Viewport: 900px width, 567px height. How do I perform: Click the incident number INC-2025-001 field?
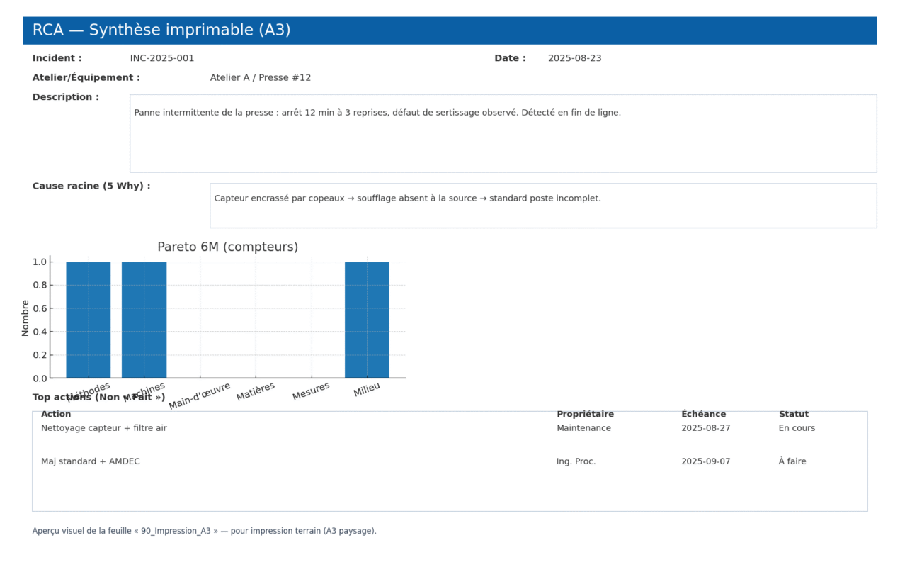(x=161, y=58)
